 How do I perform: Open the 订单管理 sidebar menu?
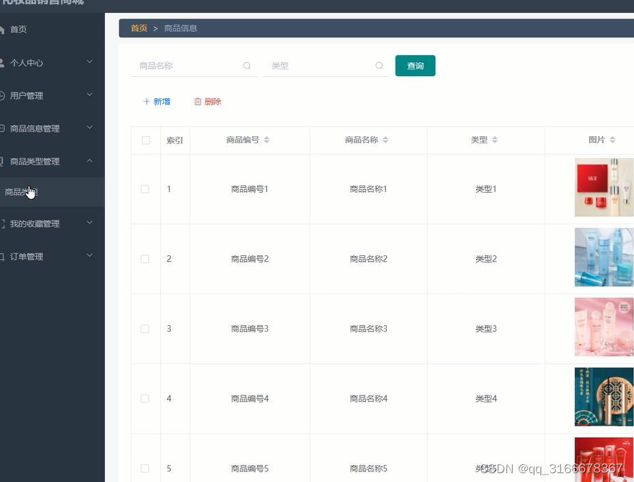52,257
